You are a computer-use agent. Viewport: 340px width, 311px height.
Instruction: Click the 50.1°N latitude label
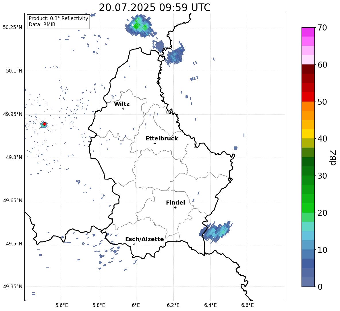click(x=14, y=71)
